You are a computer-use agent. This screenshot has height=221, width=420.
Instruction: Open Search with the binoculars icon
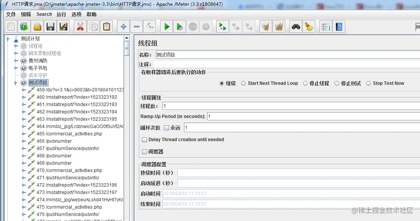pyautogui.click(x=296, y=27)
